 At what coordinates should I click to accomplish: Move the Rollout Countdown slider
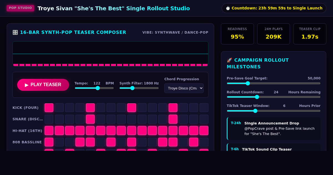pos(274,97)
